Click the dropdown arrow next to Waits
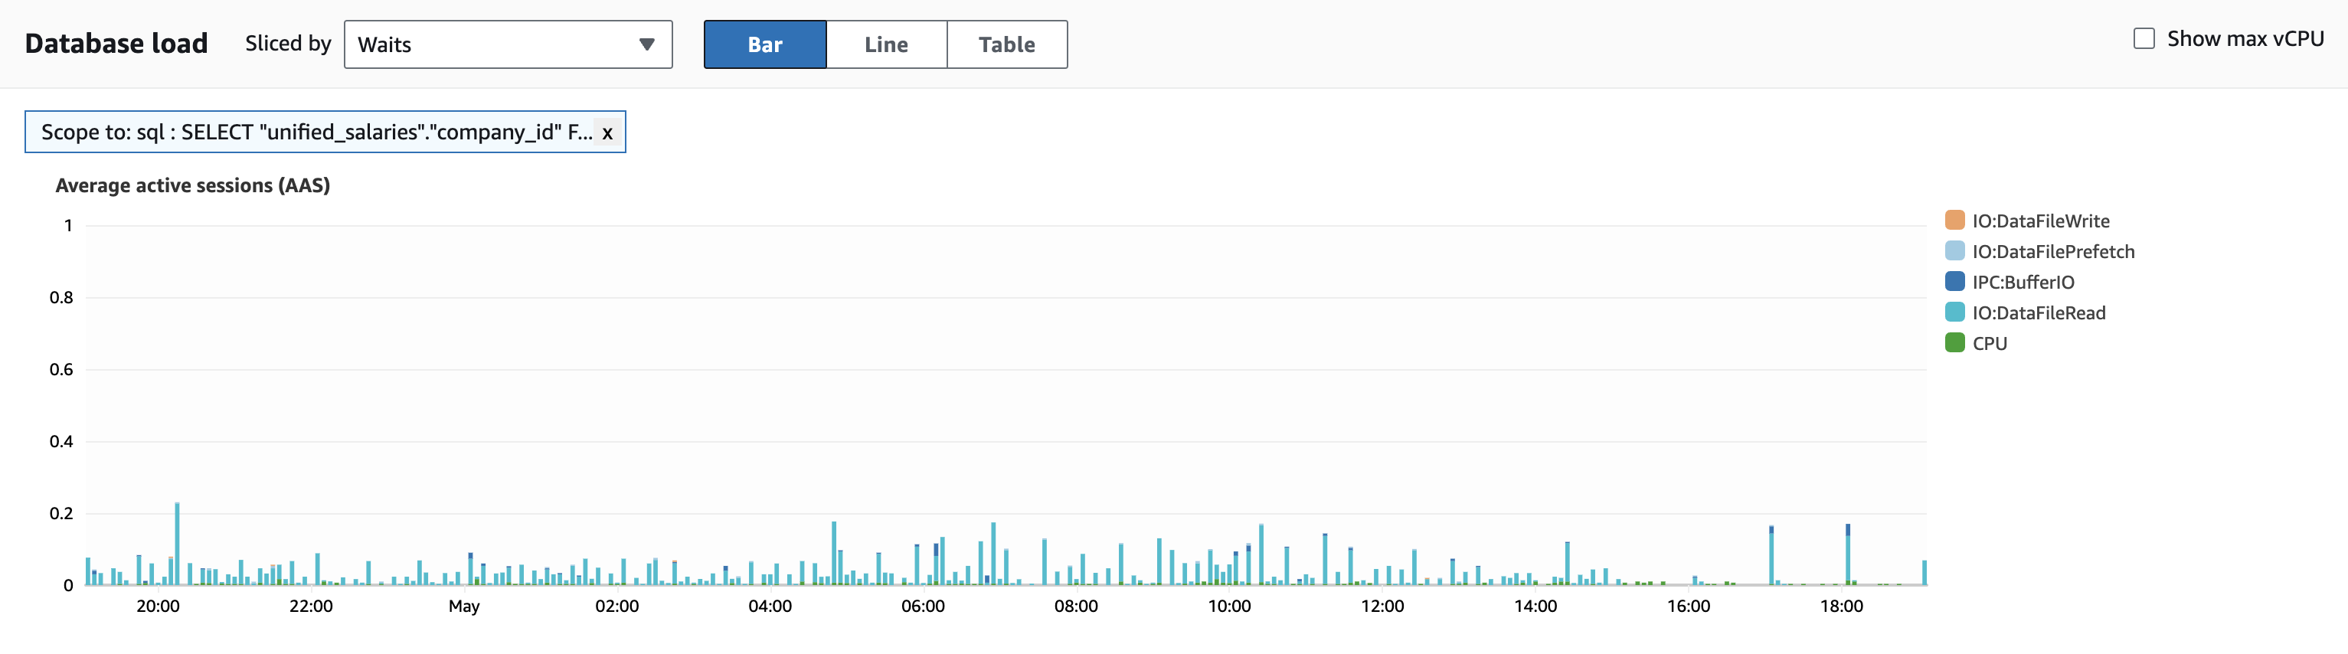 [646, 44]
